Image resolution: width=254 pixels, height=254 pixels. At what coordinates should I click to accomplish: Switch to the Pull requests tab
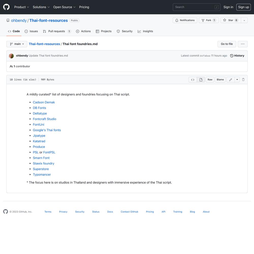tap(57, 31)
